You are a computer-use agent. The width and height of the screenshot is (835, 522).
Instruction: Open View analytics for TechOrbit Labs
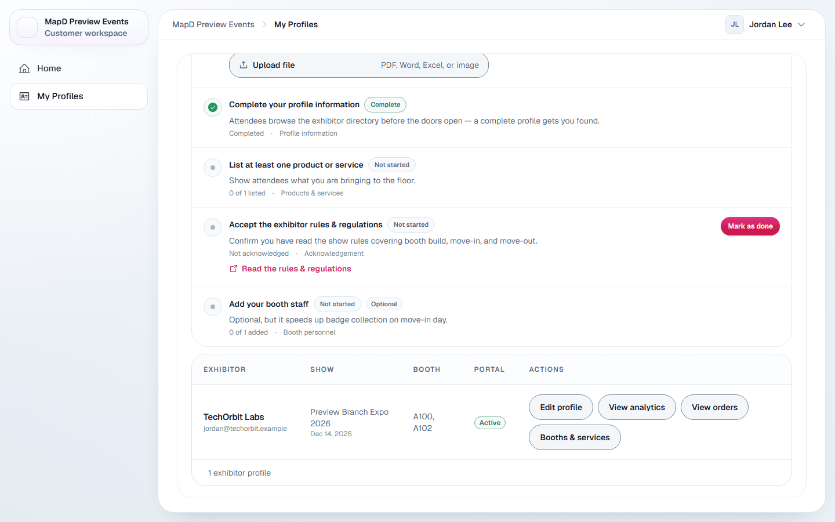tap(637, 407)
